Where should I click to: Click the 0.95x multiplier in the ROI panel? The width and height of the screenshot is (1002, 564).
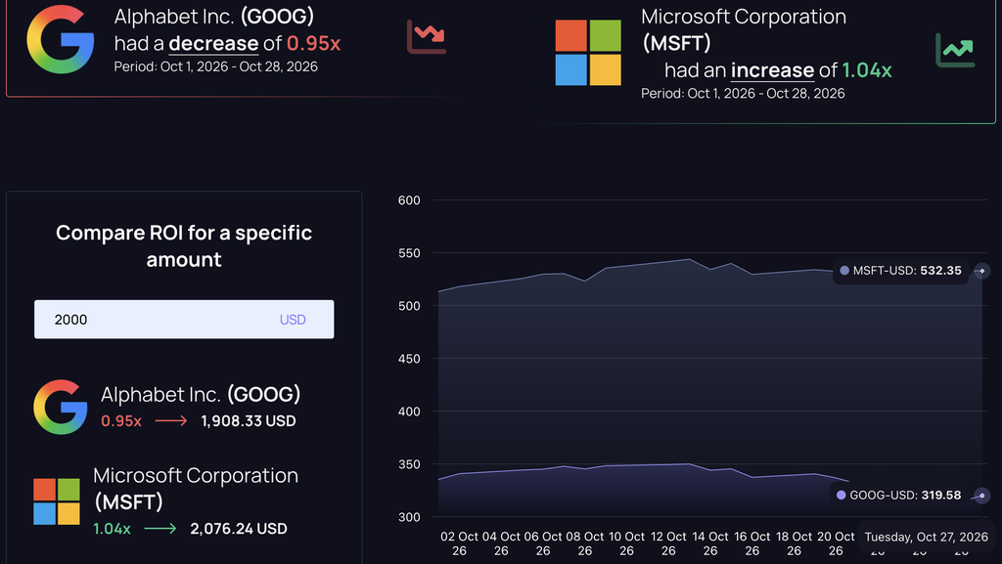click(x=121, y=421)
